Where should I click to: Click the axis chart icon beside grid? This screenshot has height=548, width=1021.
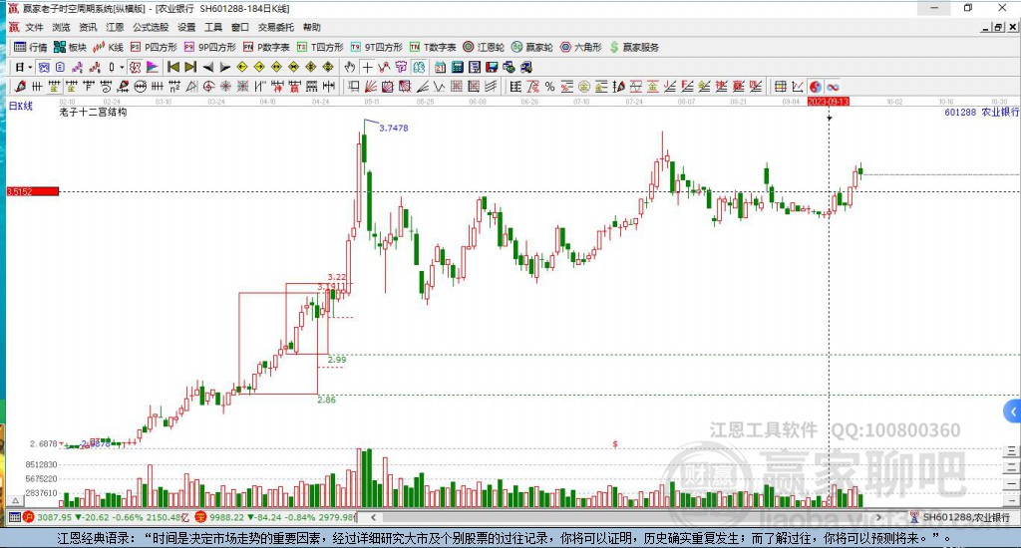point(798,87)
